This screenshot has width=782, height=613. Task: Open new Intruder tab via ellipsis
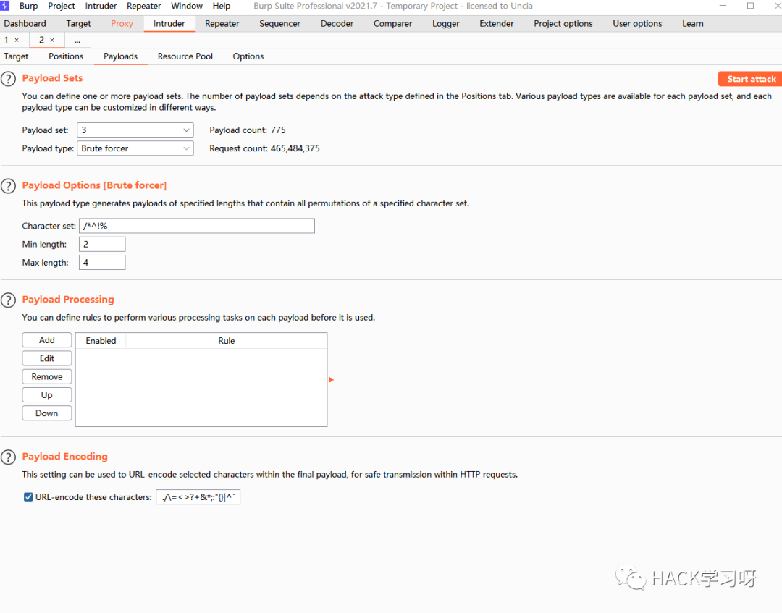click(x=77, y=41)
